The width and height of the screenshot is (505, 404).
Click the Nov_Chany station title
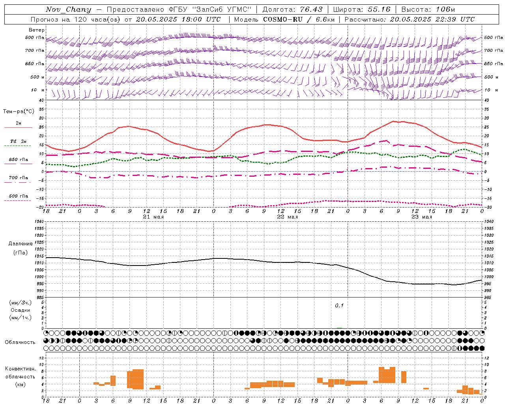tap(68, 9)
